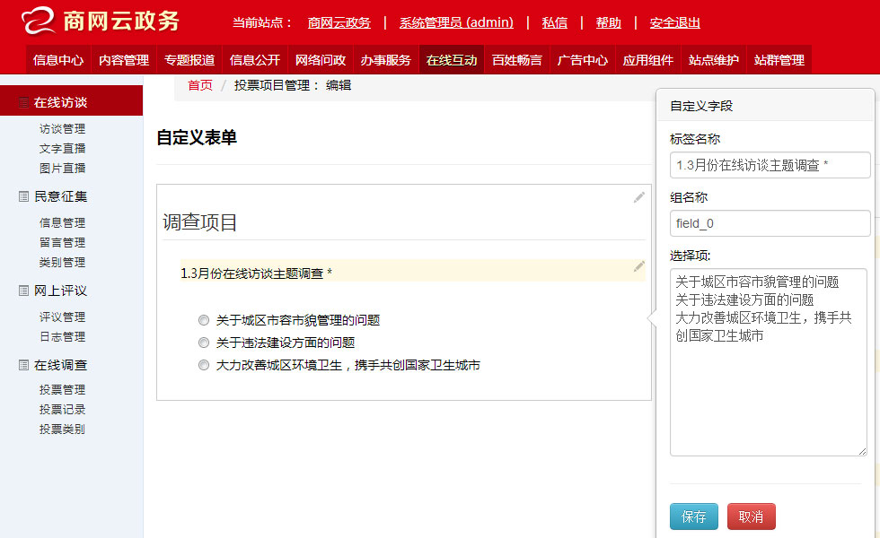Click the list icon next to 民意征集
Image resolution: width=880 pixels, height=538 pixels.
pyautogui.click(x=23, y=196)
